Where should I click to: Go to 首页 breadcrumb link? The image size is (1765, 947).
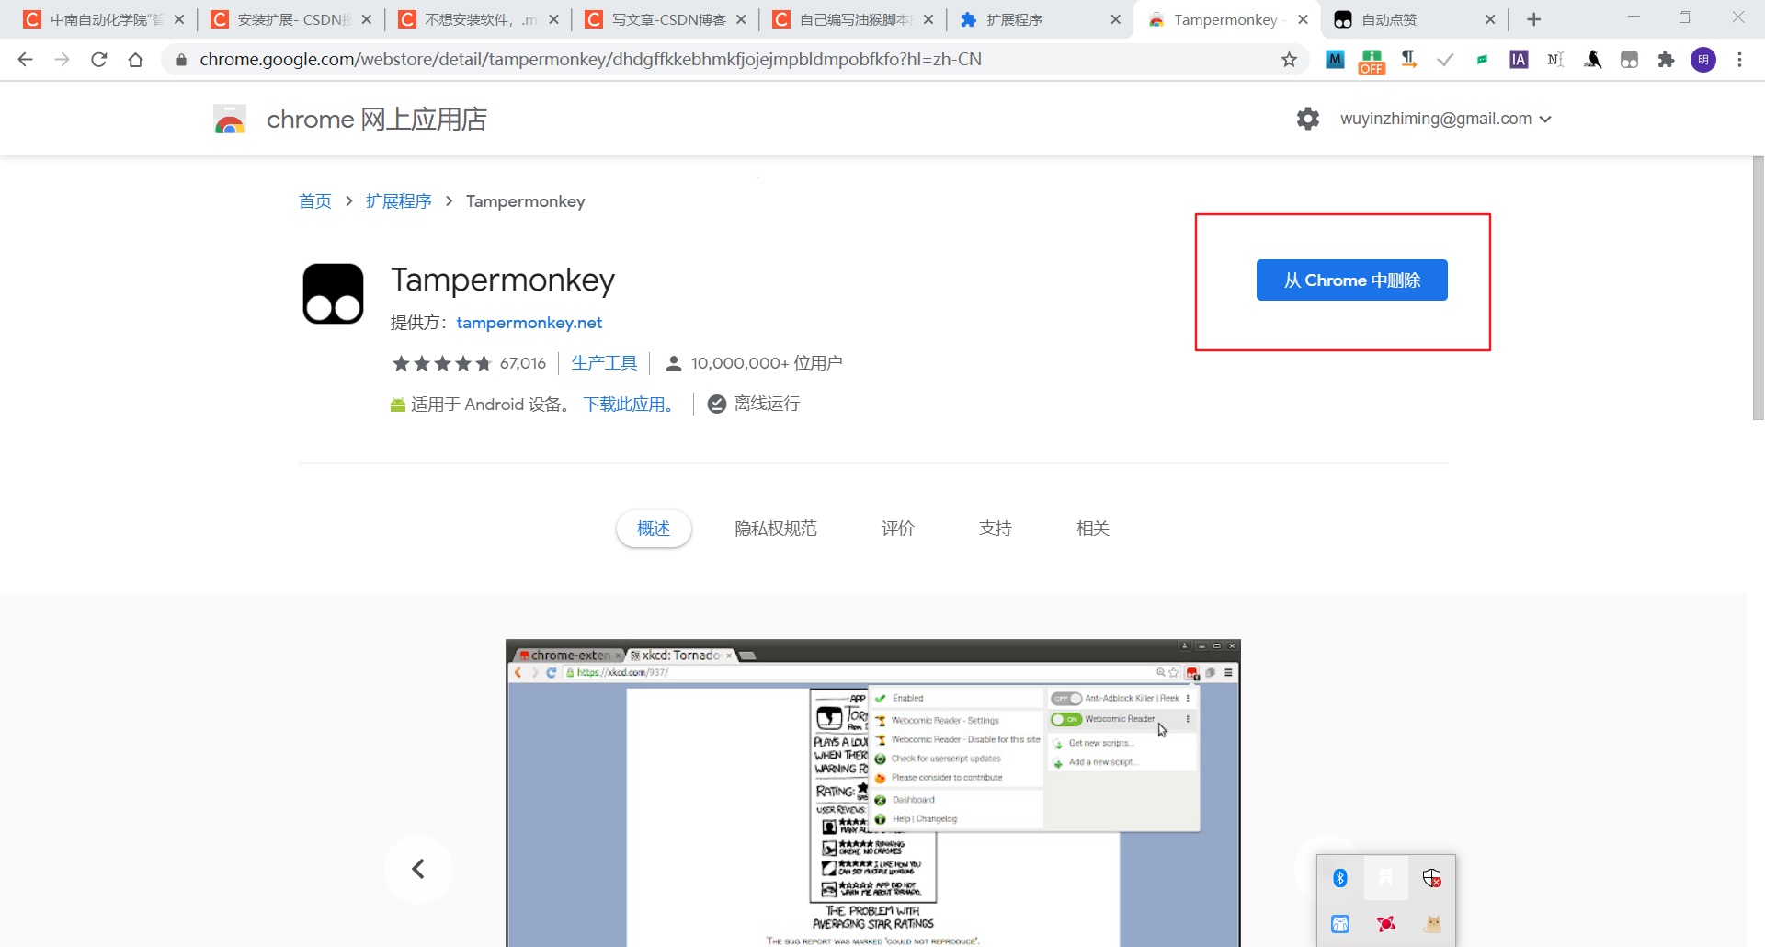click(314, 201)
